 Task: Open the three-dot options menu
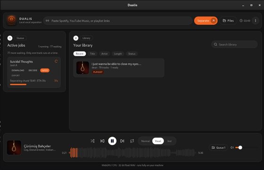[x=256, y=21]
